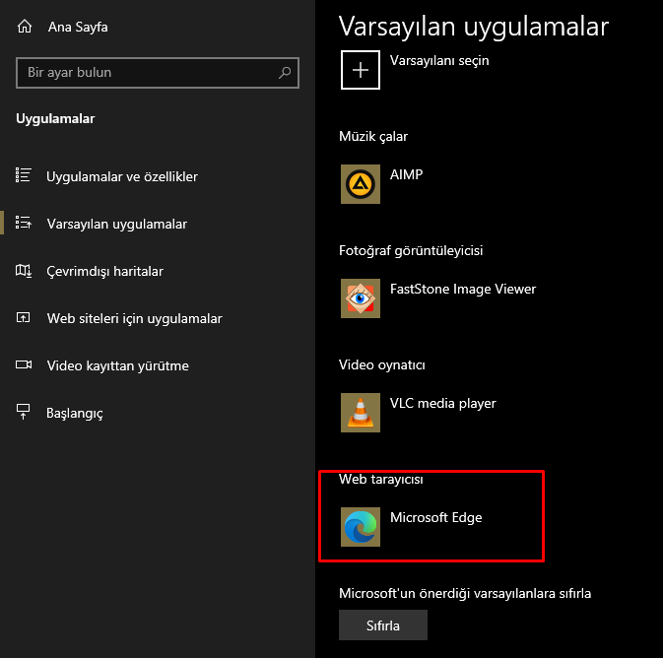Click the FastStone Image Viewer icon
Screen dimensions: 663x658
pos(361,298)
